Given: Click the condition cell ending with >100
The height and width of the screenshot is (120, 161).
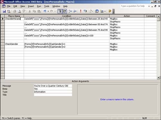Looking at the screenshot, I should pyautogui.click(x=67, y=36).
